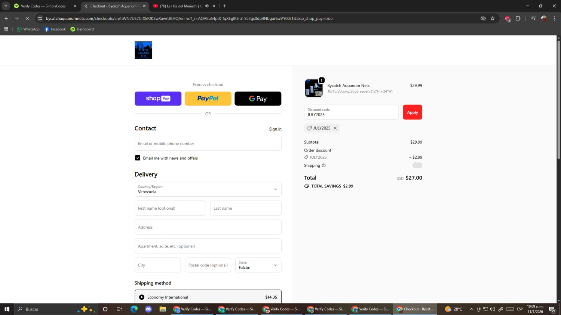Open the State dropdown showing Falcón
The image size is (561, 315).
click(258, 265)
